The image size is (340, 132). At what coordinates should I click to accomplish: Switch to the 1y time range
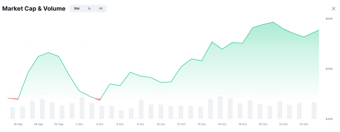click(89, 9)
